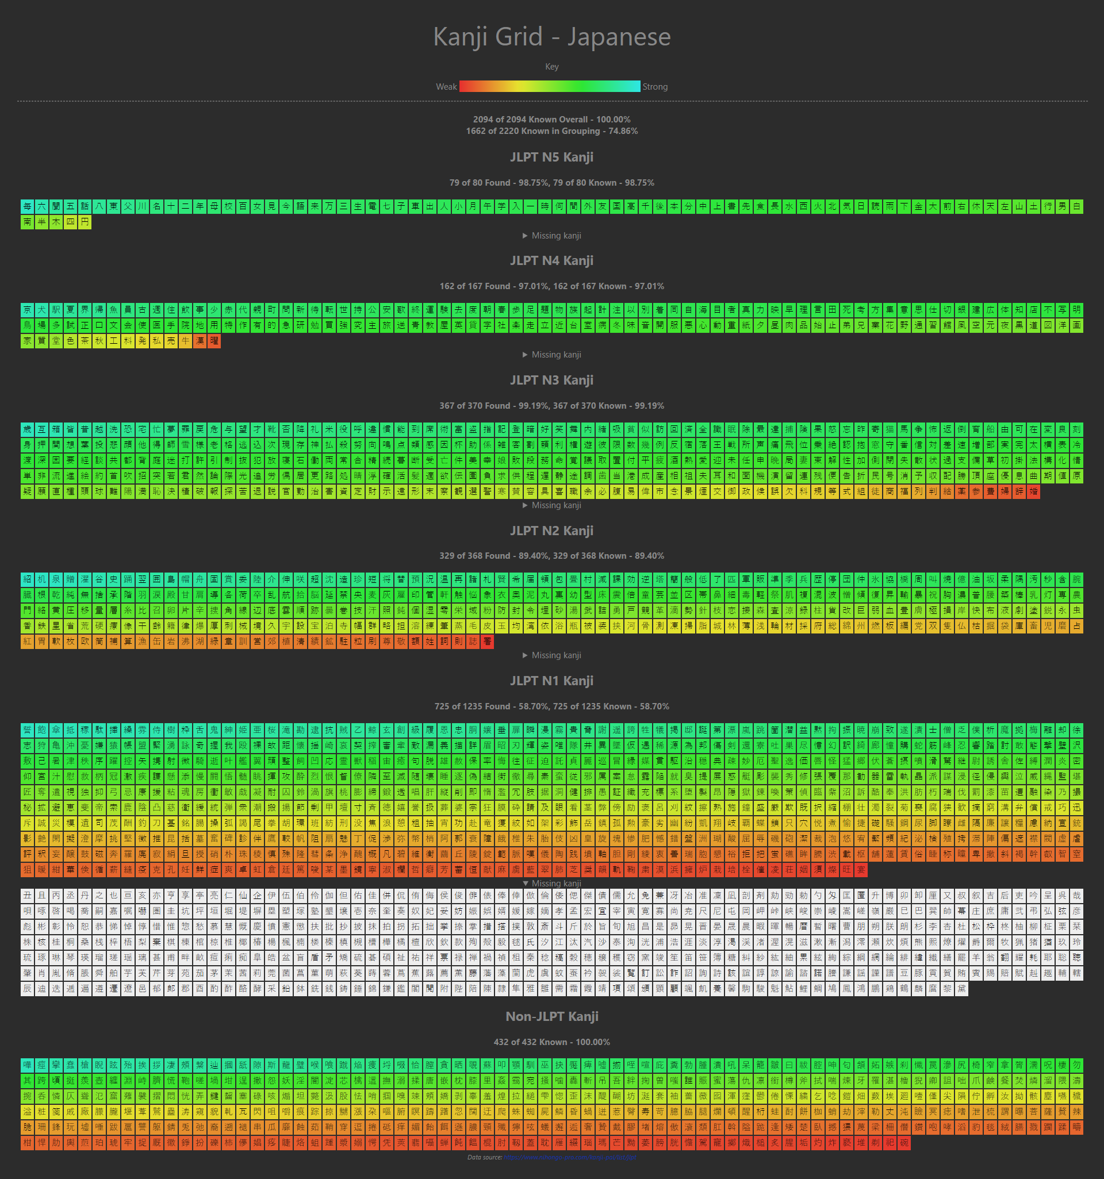The image size is (1104, 1179).
Task: Select the 雨 kanji tile
Action: click(890, 206)
